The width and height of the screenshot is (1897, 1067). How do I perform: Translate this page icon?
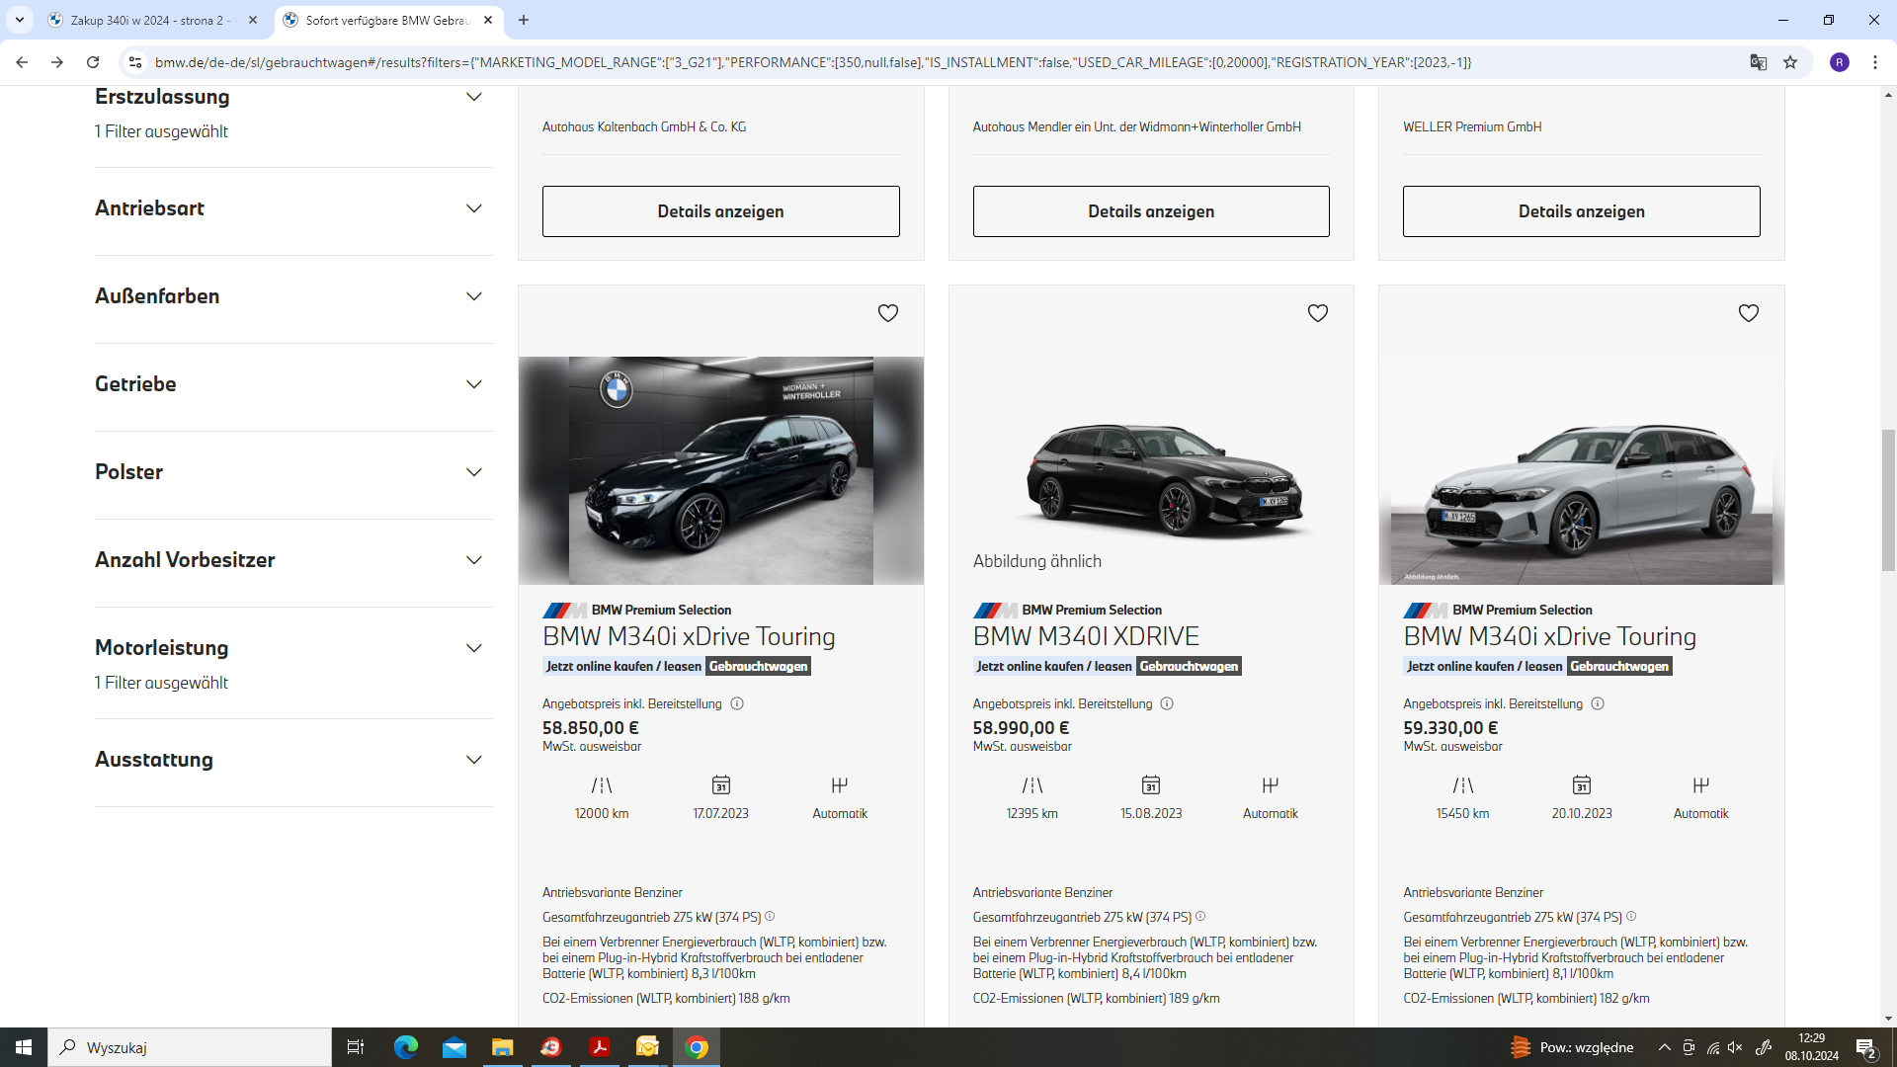coord(1759,62)
